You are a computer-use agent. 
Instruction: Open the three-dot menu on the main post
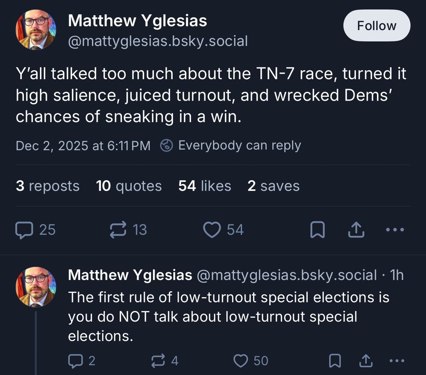pos(395,229)
